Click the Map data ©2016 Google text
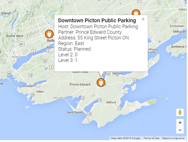 coord(126,138)
